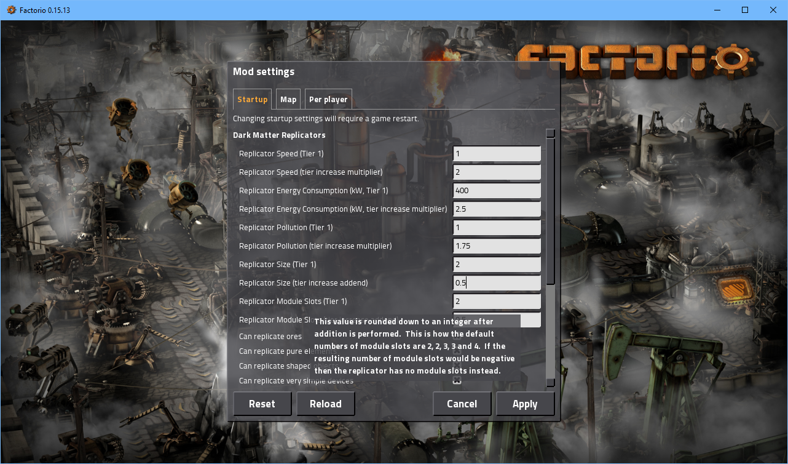The width and height of the screenshot is (788, 464).
Task: Edit Replicator Size tier addend field showing 0.5
Action: (x=497, y=283)
